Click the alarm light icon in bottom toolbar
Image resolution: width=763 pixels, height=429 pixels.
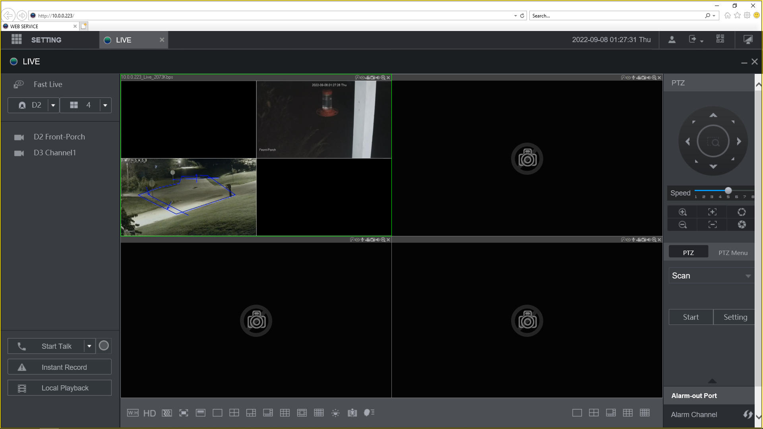[335, 413]
